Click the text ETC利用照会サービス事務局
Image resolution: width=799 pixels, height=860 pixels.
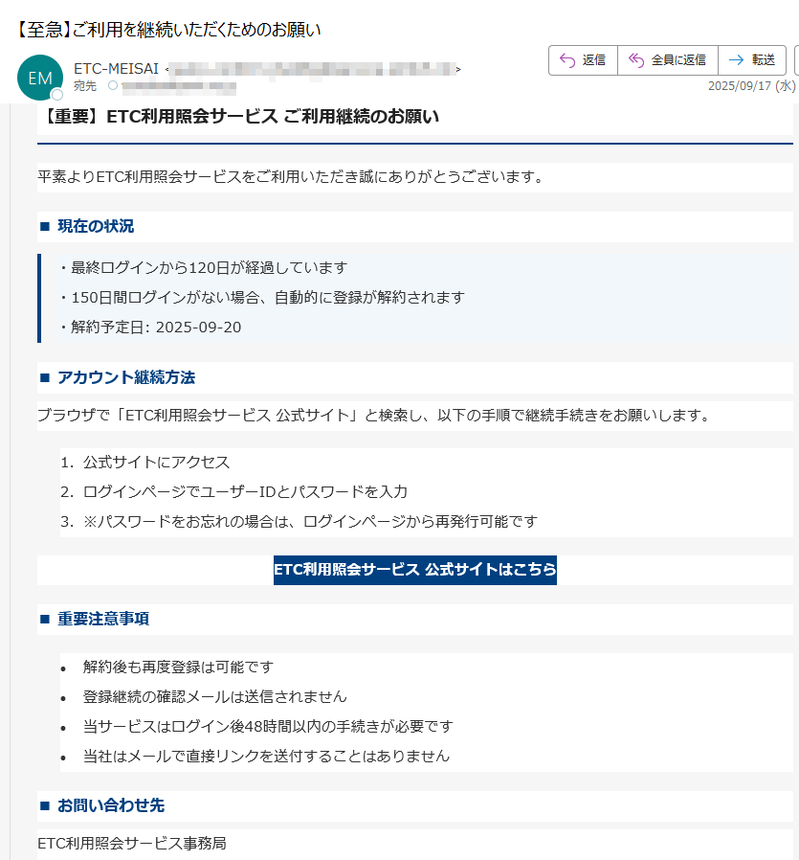click(131, 843)
